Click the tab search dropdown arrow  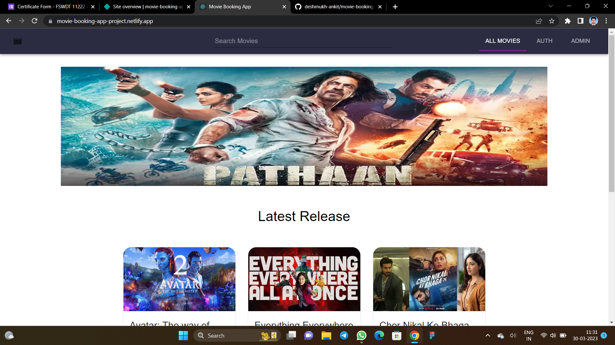pyautogui.click(x=550, y=6)
